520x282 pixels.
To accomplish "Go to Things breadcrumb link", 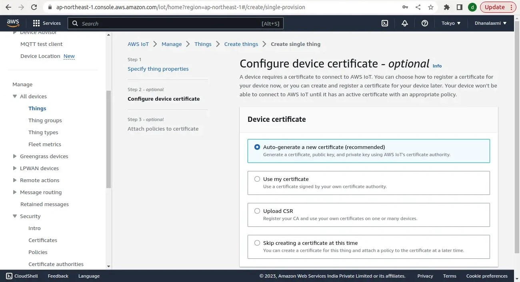I will pos(203,44).
